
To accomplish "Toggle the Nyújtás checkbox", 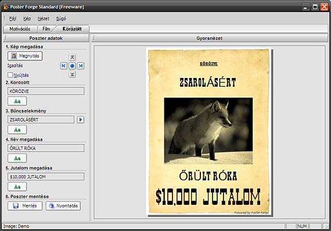I will point(10,75).
